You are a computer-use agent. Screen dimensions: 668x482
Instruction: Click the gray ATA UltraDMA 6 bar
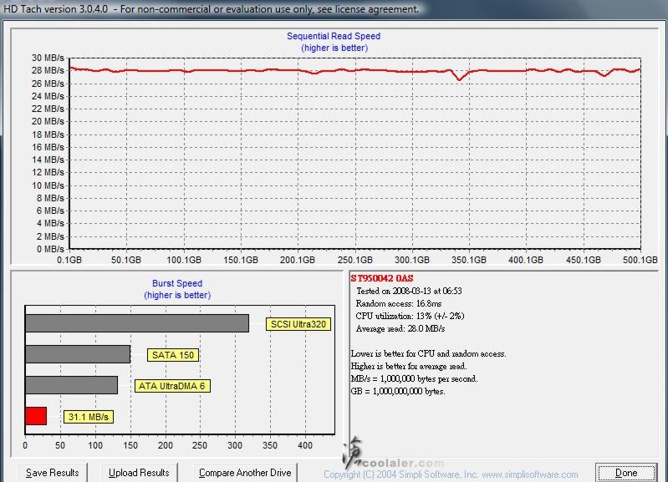click(71, 385)
